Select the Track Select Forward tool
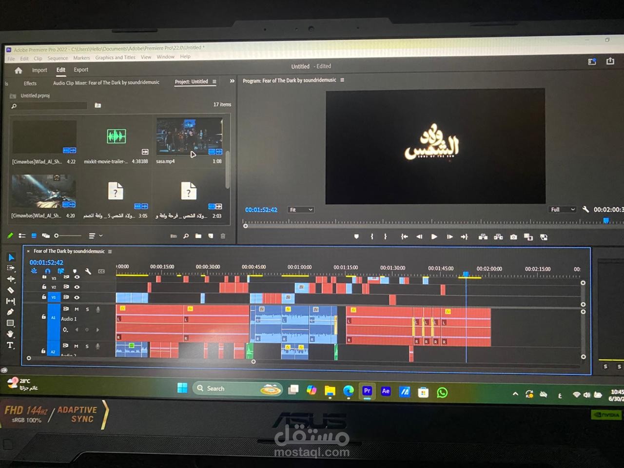 click(x=11, y=268)
